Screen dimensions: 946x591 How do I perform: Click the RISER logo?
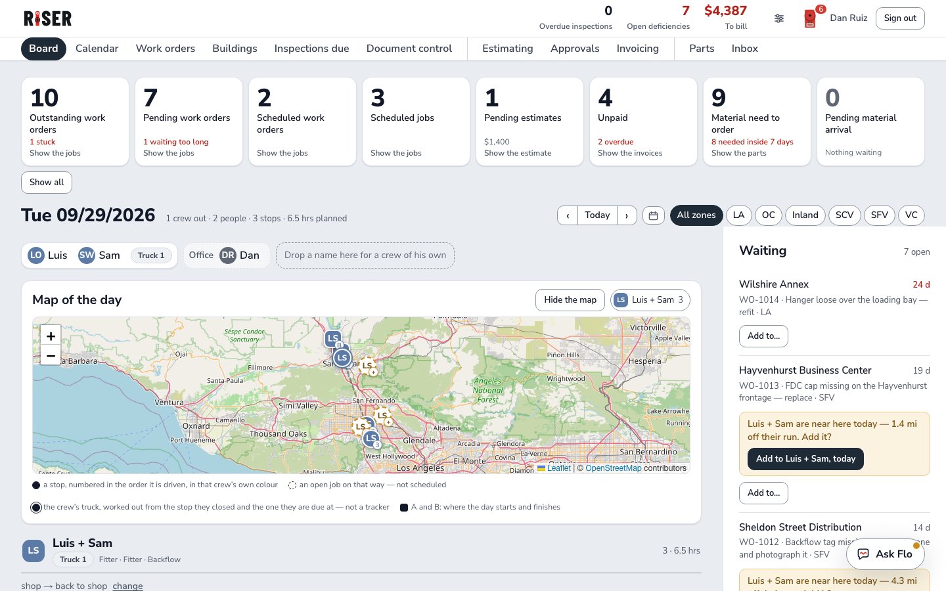47,18
